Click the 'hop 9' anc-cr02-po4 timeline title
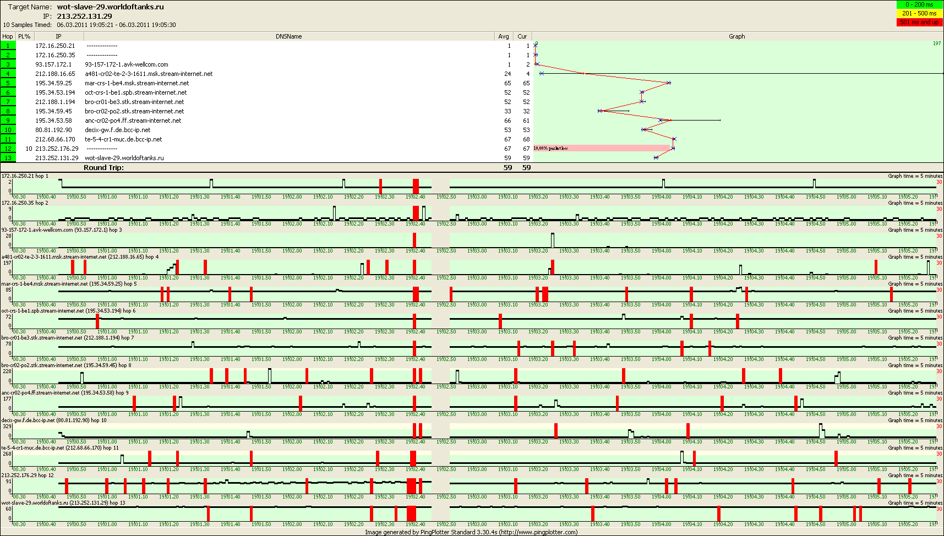The image size is (944, 536). (65, 393)
